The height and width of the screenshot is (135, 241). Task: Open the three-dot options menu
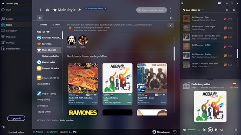(170, 10)
